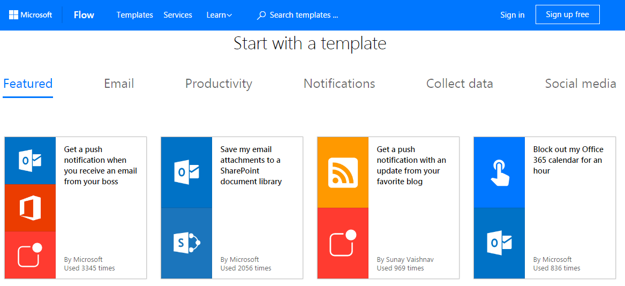Click 'By Sunay Vaishnav' author text
This screenshot has height=286, width=625.
click(405, 260)
